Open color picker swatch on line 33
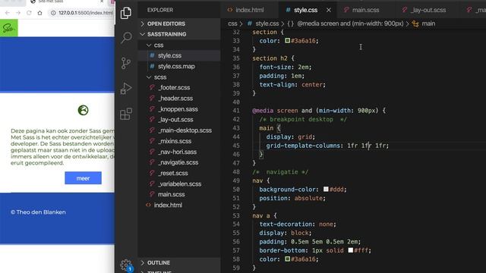This screenshot has height=273, width=486. 287,40
